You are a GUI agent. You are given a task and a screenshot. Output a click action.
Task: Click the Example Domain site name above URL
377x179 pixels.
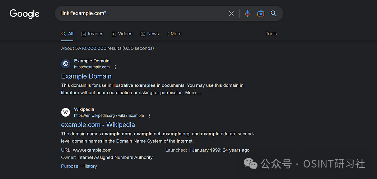(x=92, y=61)
